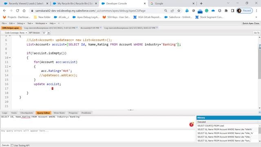This screenshot has height=147, width=261.
Task: Open Projects Dashboard bookmark
Action: tap(17, 17)
